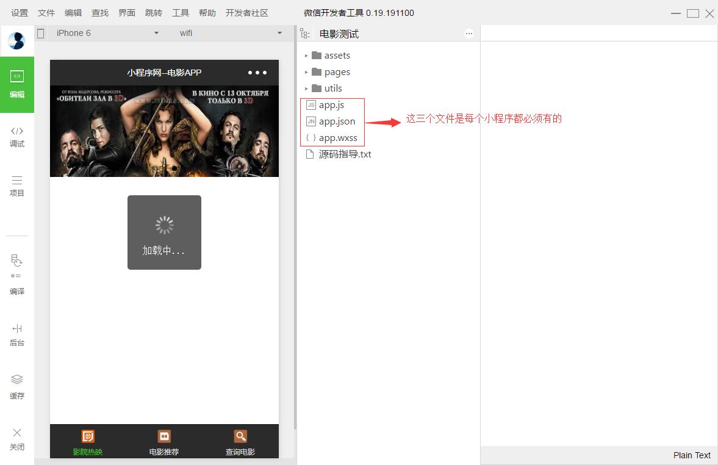Click the Plain Text language indicator
Image resolution: width=718 pixels, height=465 pixels.
pos(691,455)
